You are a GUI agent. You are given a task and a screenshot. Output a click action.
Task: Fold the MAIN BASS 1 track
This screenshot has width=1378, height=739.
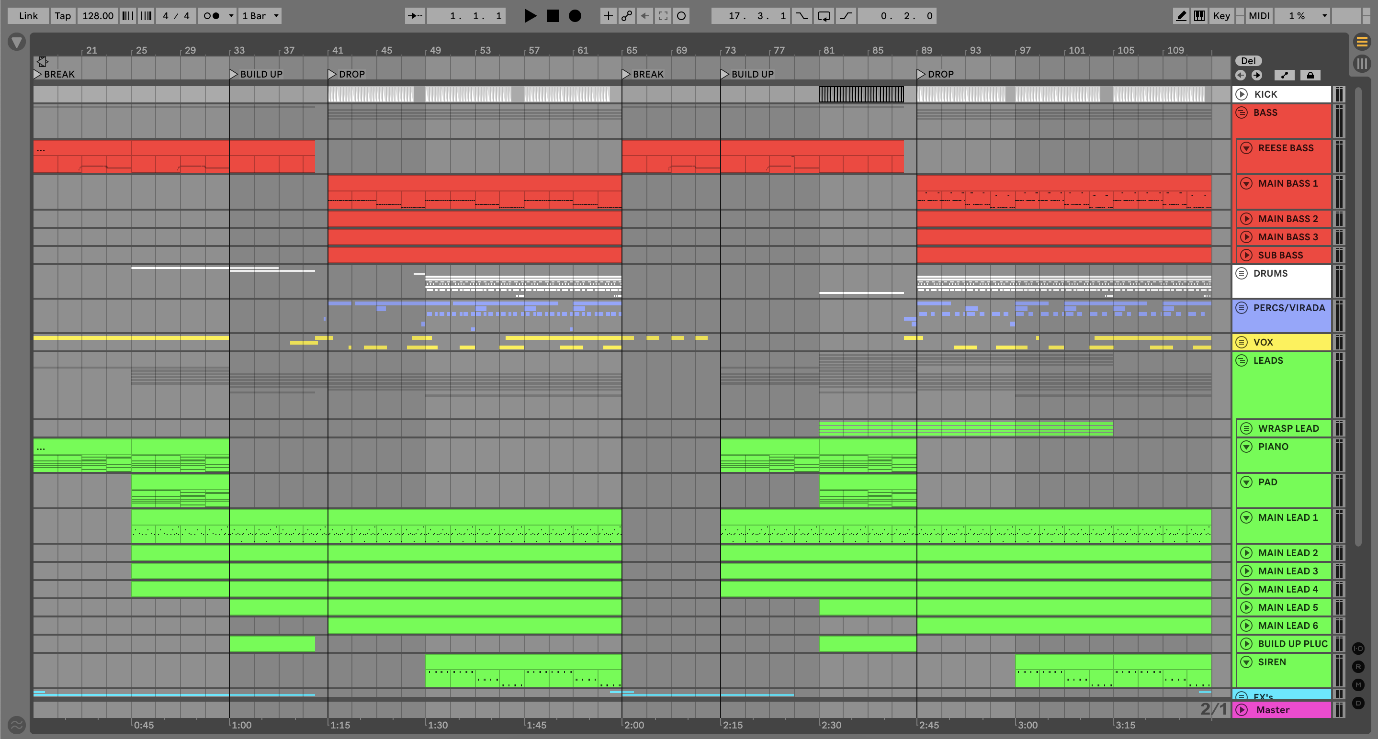click(1246, 183)
